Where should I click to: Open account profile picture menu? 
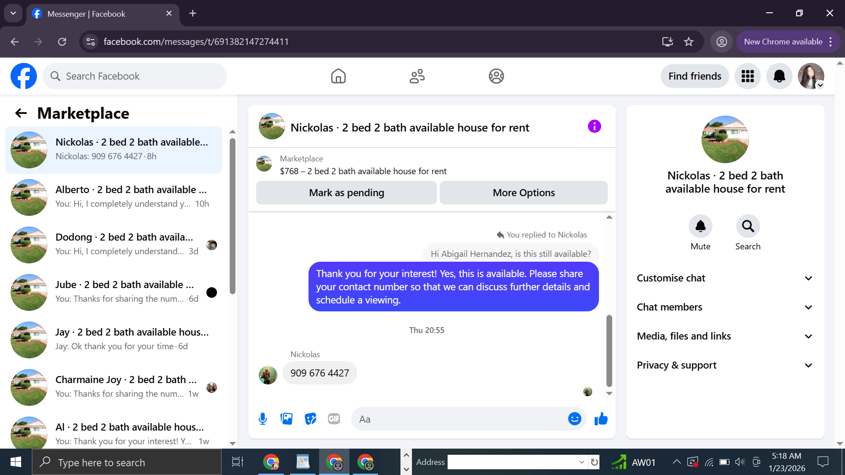click(x=811, y=76)
